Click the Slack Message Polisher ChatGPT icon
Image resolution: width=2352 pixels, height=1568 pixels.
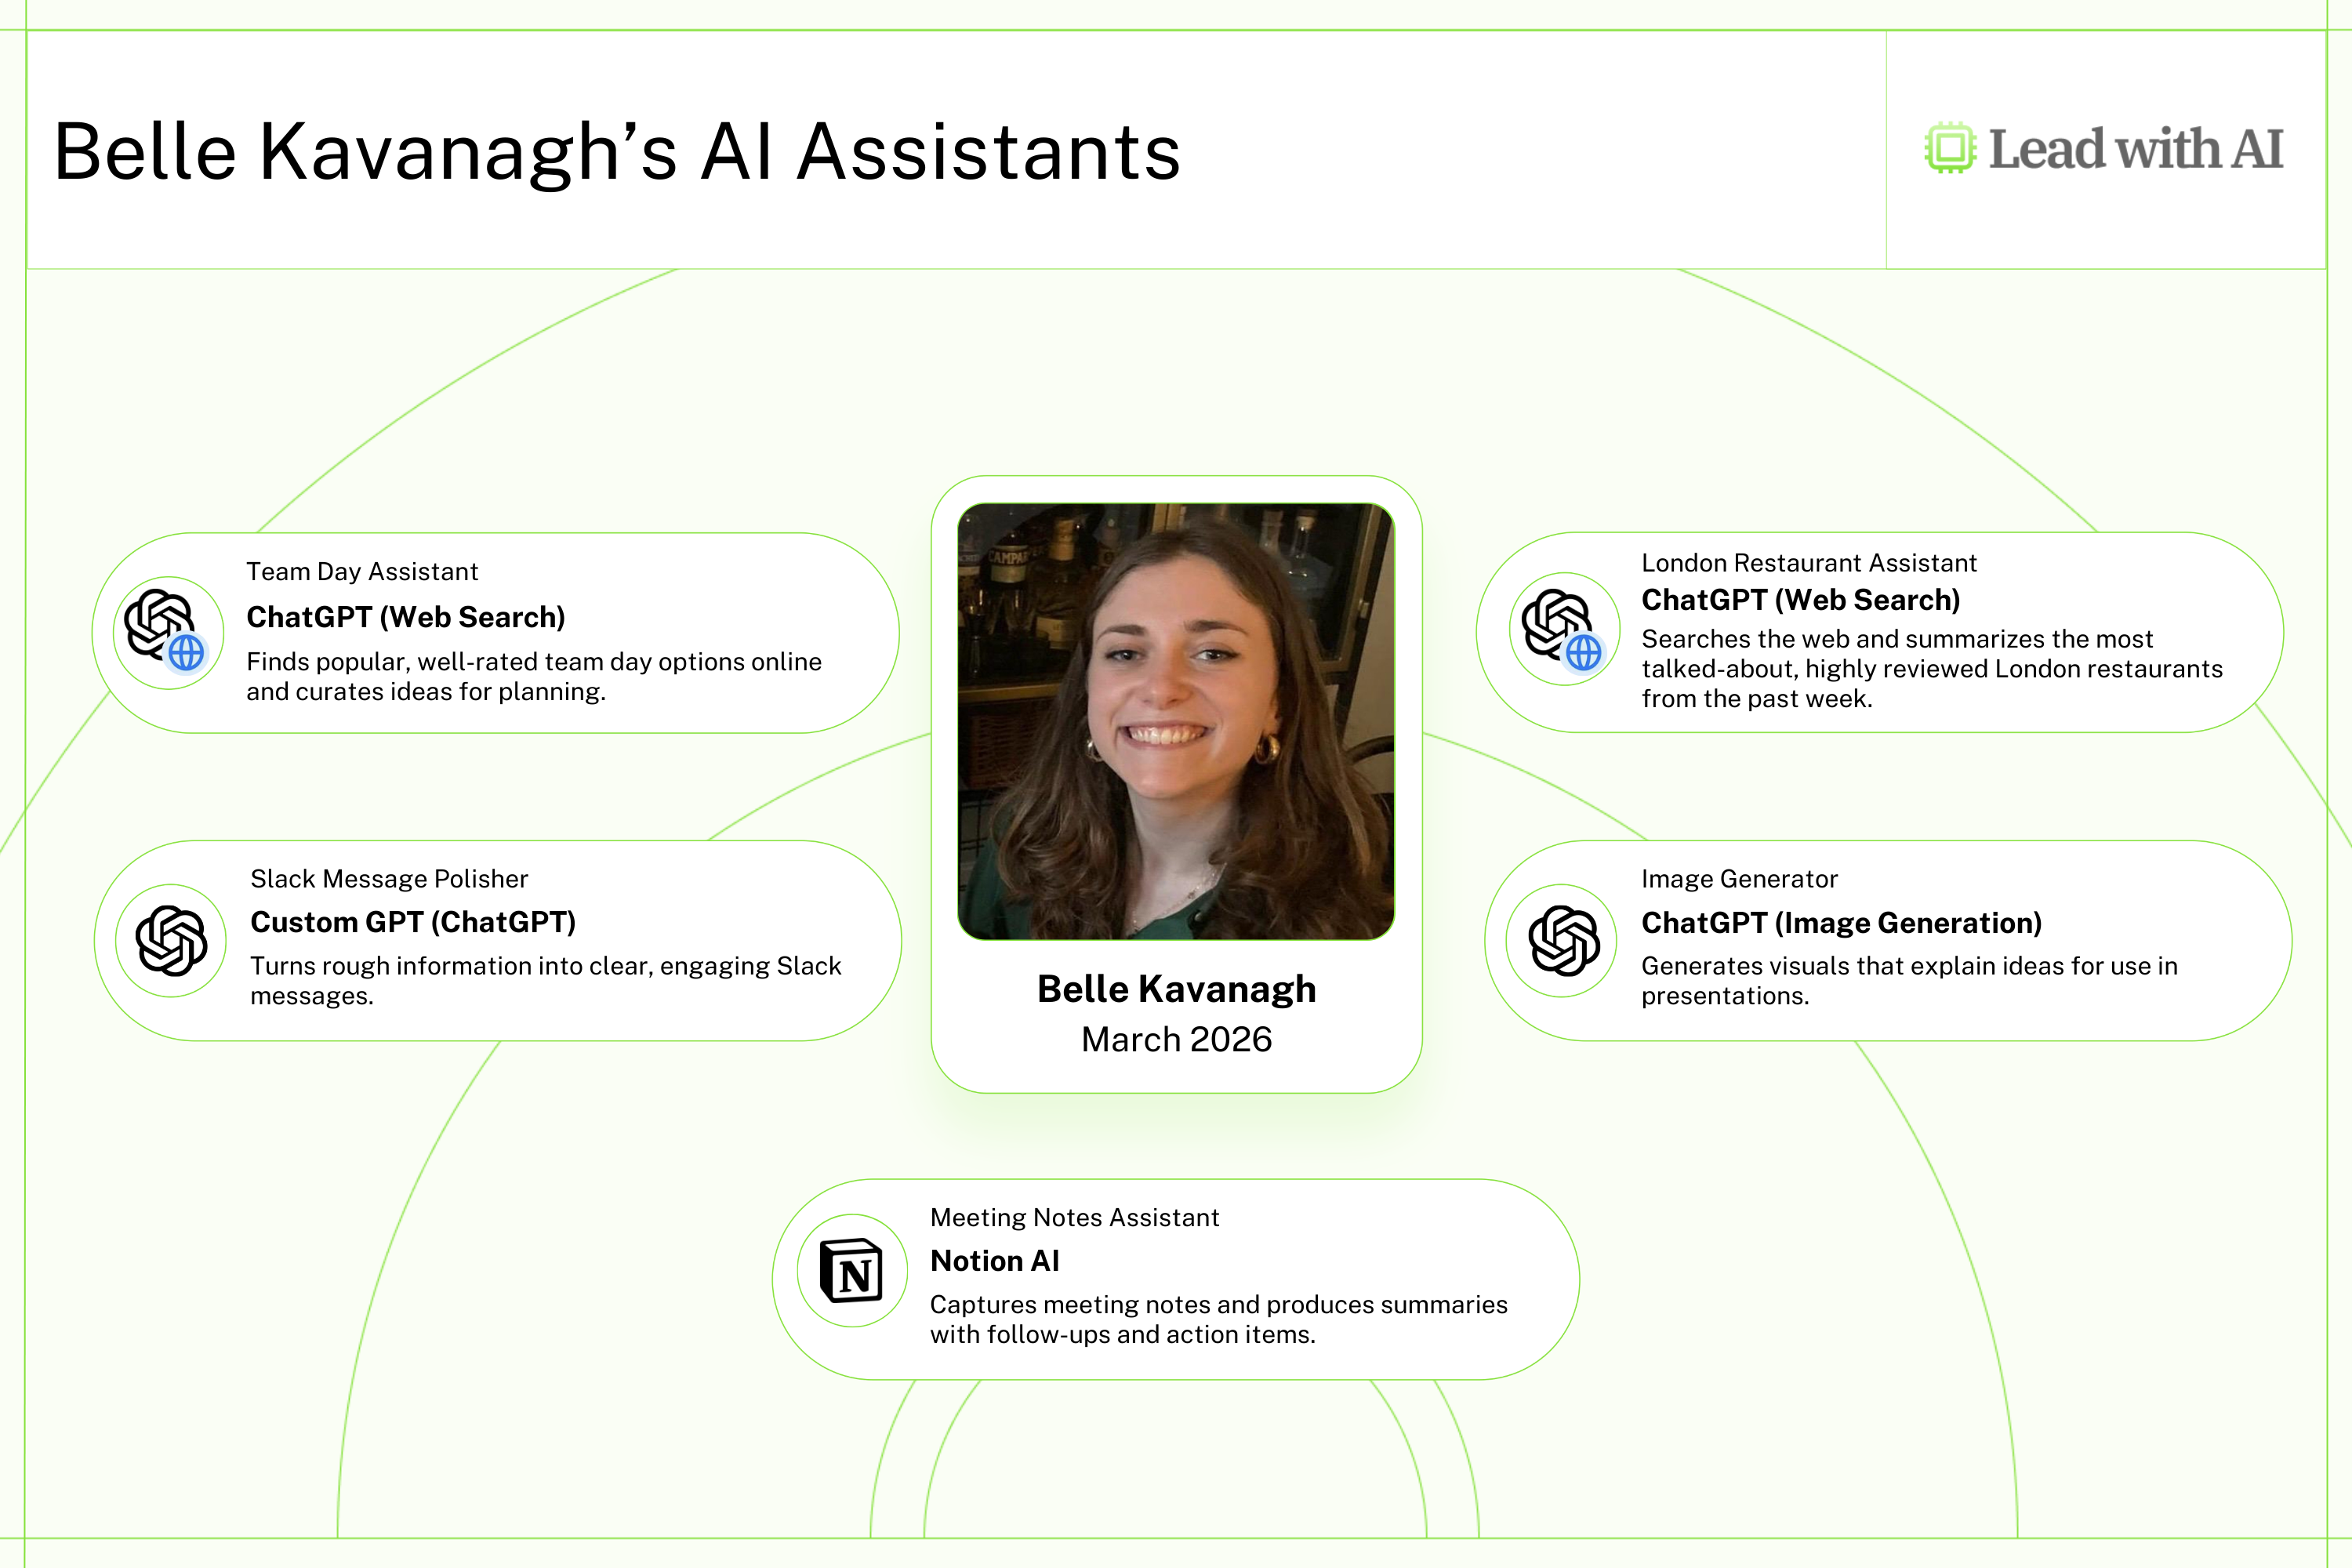pyautogui.click(x=171, y=940)
